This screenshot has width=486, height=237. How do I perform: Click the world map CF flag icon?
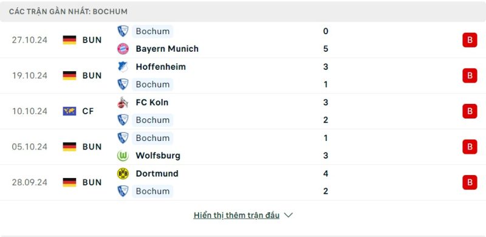pos(69,111)
